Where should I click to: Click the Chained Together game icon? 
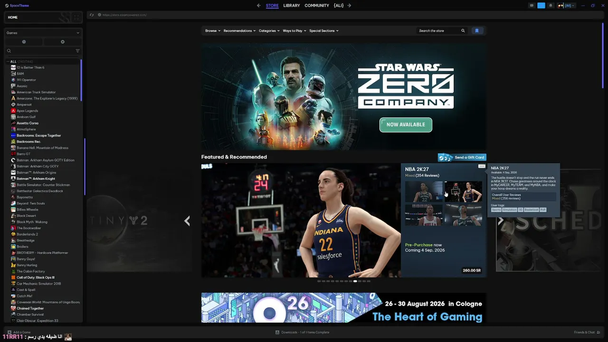(x=13, y=308)
